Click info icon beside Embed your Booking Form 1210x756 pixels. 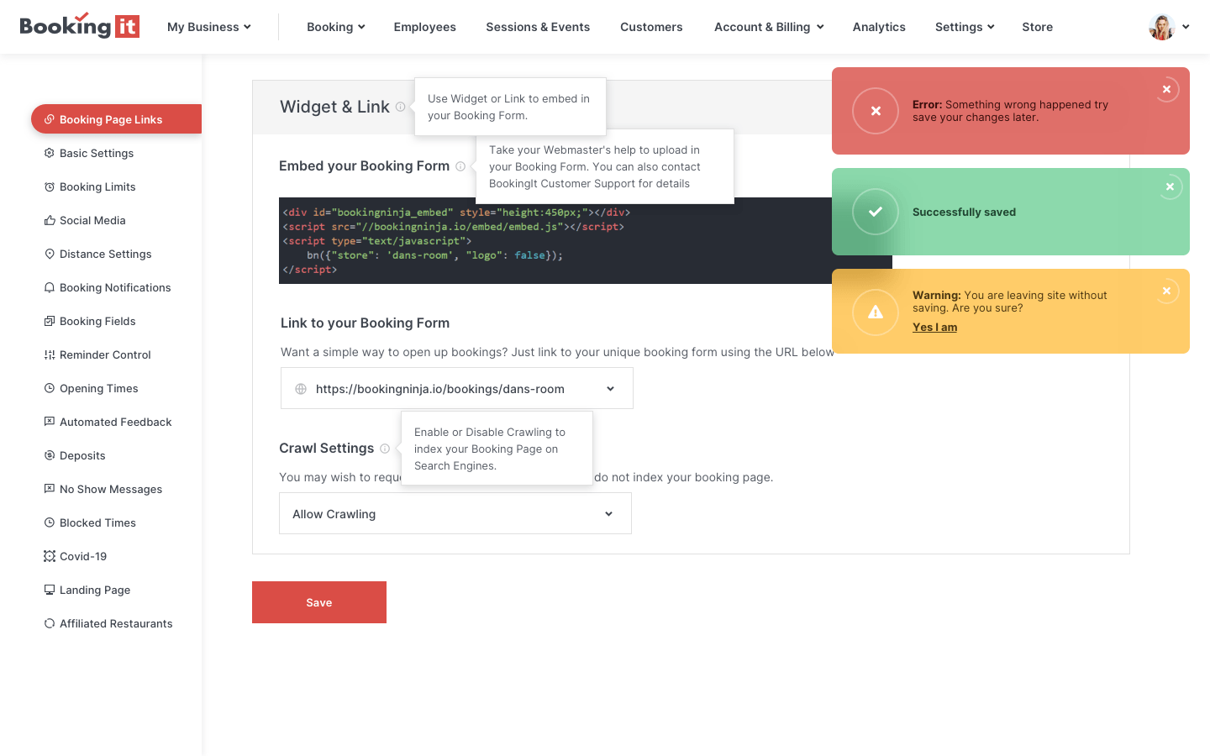coord(460,166)
